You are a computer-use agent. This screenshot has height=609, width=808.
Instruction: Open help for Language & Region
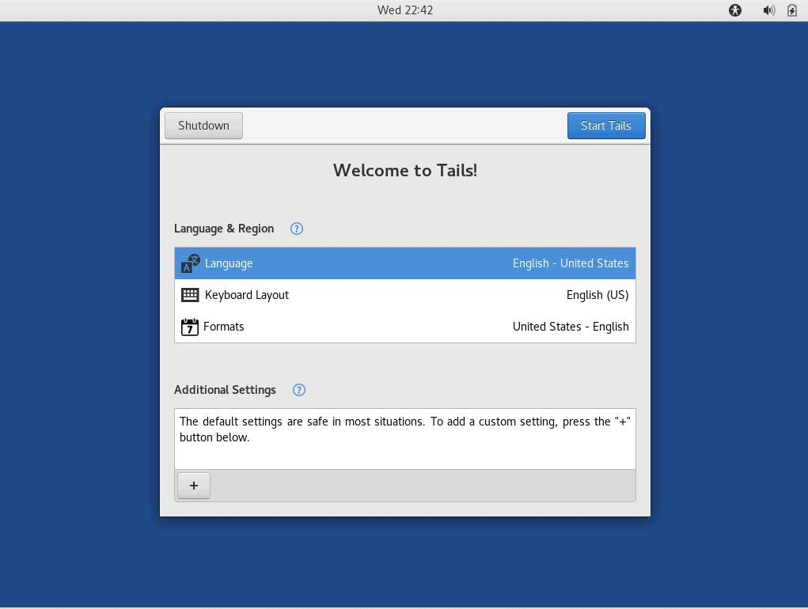point(297,229)
